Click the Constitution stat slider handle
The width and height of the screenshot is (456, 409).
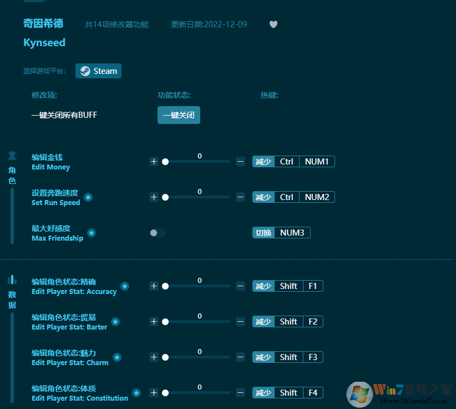[x=165, y=393]
